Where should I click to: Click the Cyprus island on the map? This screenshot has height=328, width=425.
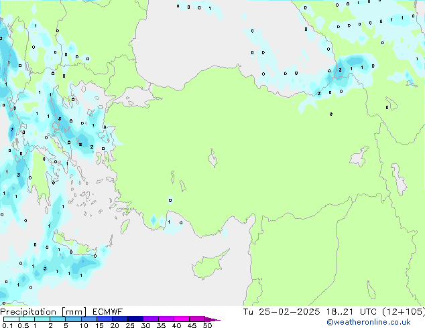(208, 266)
